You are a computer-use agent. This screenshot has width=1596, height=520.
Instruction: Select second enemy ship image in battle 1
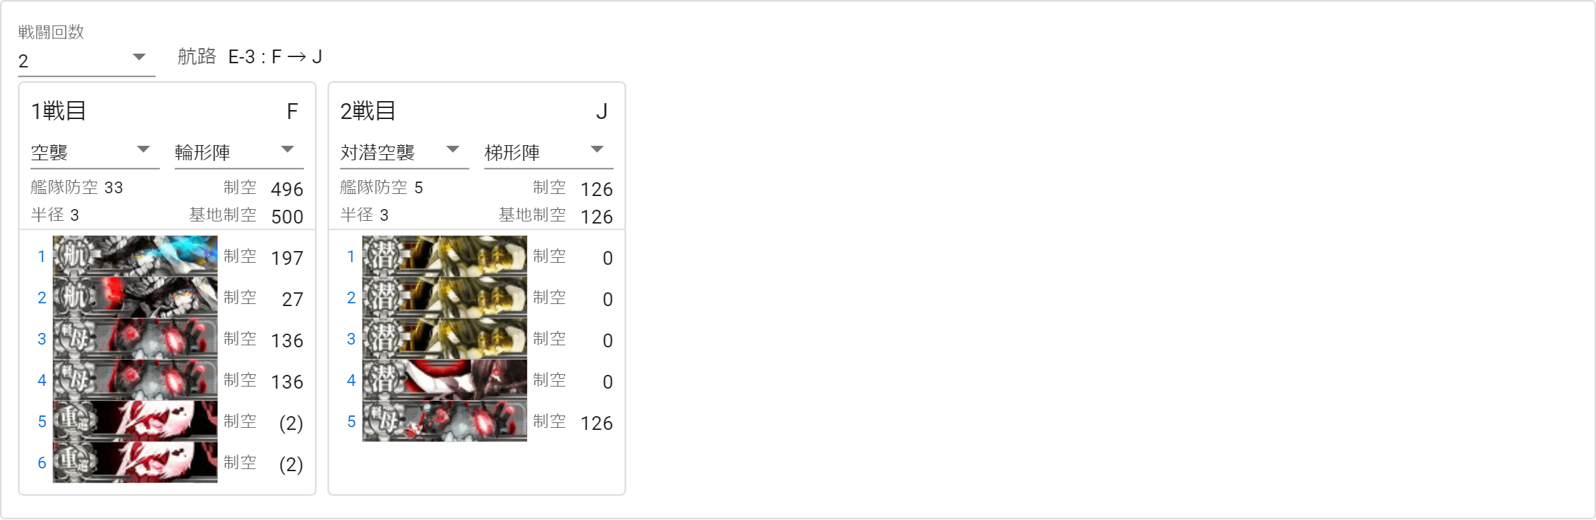[x=135, y=297]
